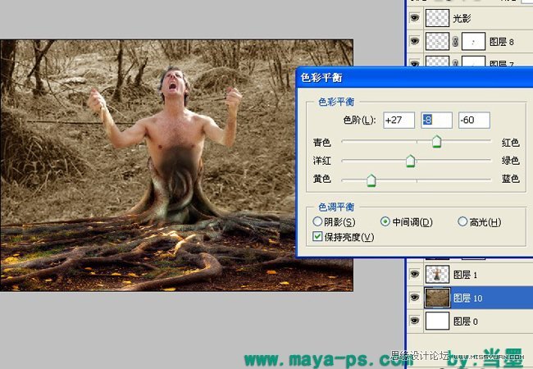Click the link icon on 图层 8
533x369 pixels.
(x=455, y=42)
